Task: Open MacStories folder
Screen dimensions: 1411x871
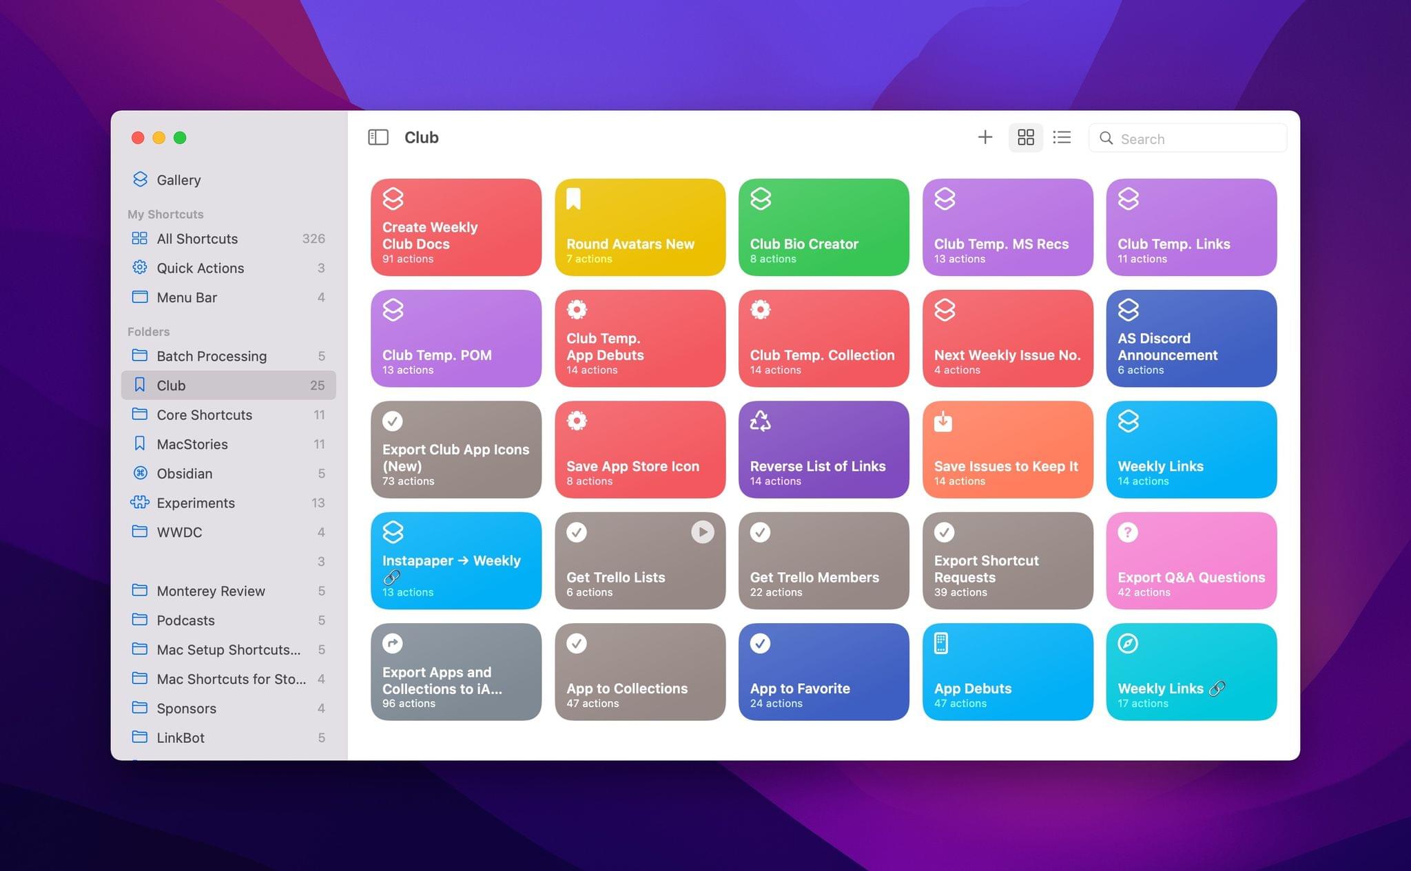Action: (228, 444)
